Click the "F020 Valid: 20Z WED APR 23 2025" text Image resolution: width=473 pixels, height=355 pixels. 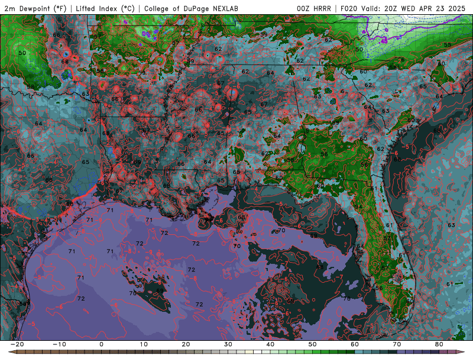click(x=403, y=8)
